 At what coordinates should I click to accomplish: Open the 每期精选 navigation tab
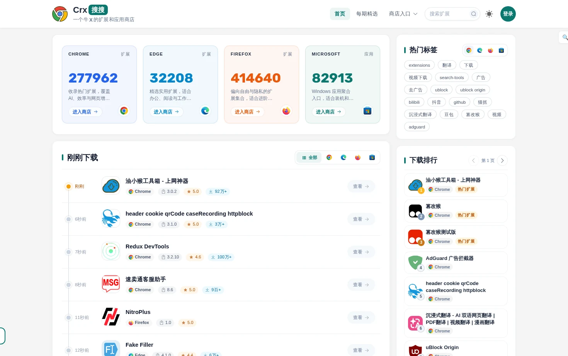pos(367,14)
